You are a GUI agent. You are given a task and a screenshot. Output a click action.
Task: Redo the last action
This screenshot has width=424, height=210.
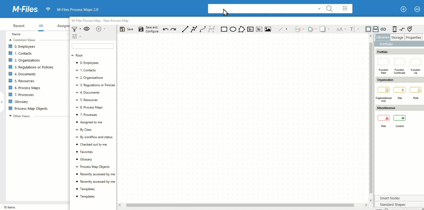coord(173,29)
